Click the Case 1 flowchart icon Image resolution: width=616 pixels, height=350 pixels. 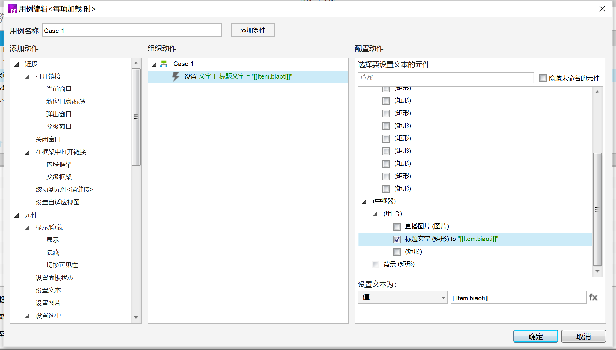coord(164,64)
